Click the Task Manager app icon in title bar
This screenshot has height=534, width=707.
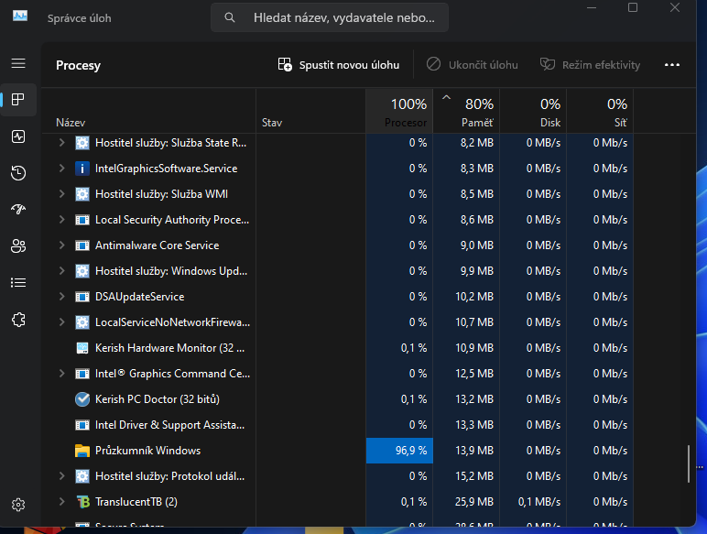tap(20, 16)
